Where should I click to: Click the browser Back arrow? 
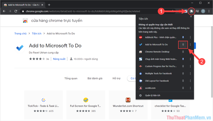coord(4,11)
